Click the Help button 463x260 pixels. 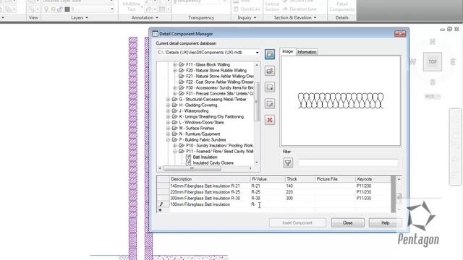coord(385,223)
